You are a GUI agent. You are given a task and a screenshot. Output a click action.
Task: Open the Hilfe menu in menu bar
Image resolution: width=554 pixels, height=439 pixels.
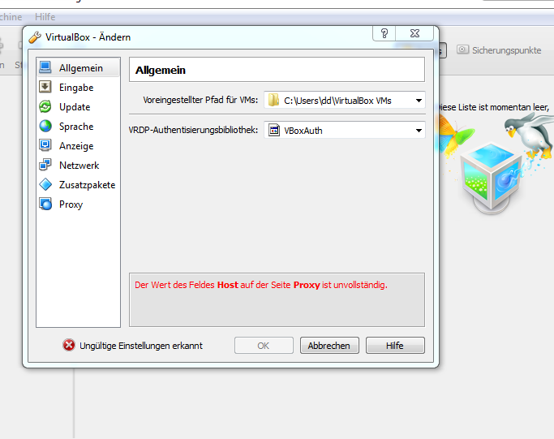(45, 16)
